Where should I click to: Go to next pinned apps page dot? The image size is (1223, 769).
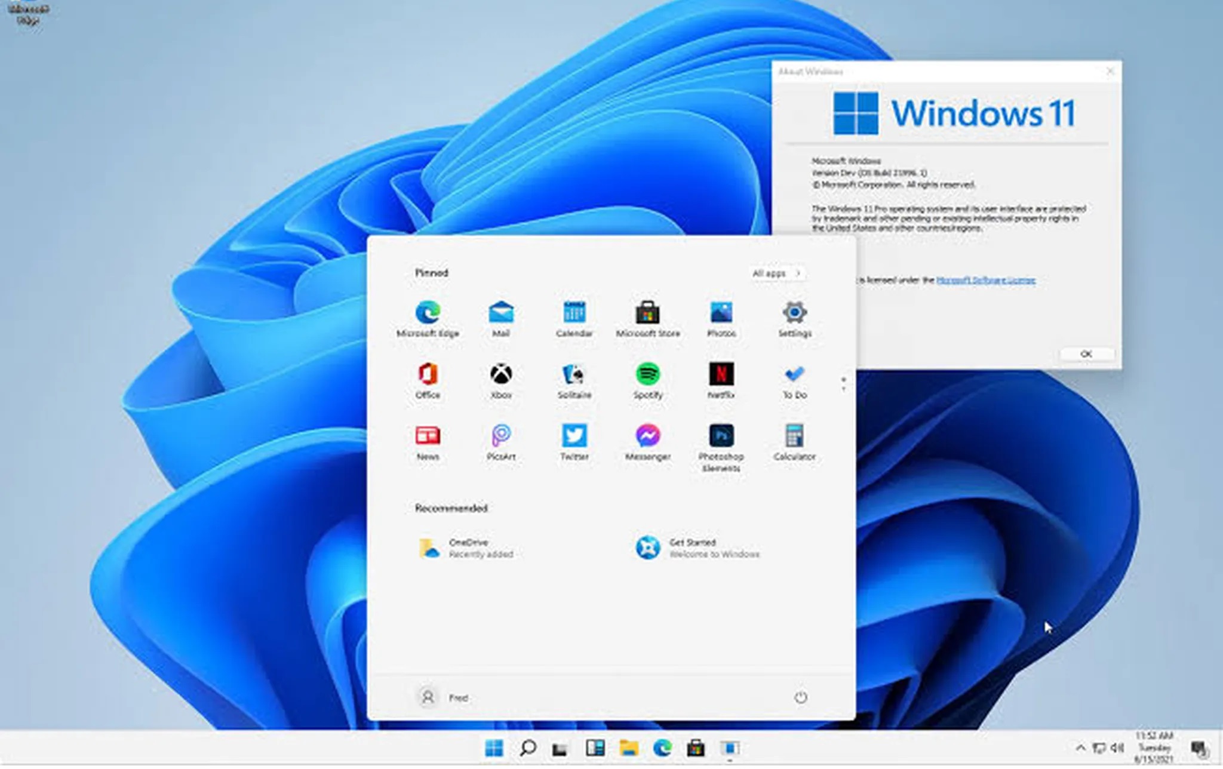843,390
